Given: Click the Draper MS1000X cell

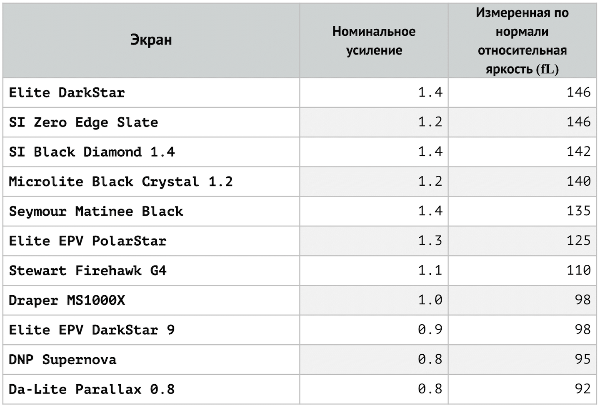Looking at the screenshot, I should click(67, 300).
